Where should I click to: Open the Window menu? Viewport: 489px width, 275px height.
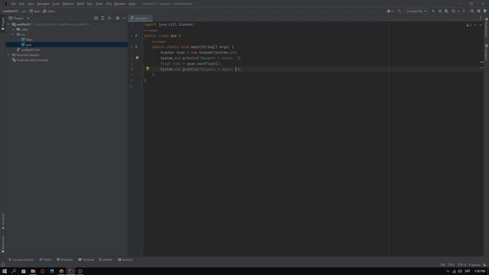pos(120,4)
